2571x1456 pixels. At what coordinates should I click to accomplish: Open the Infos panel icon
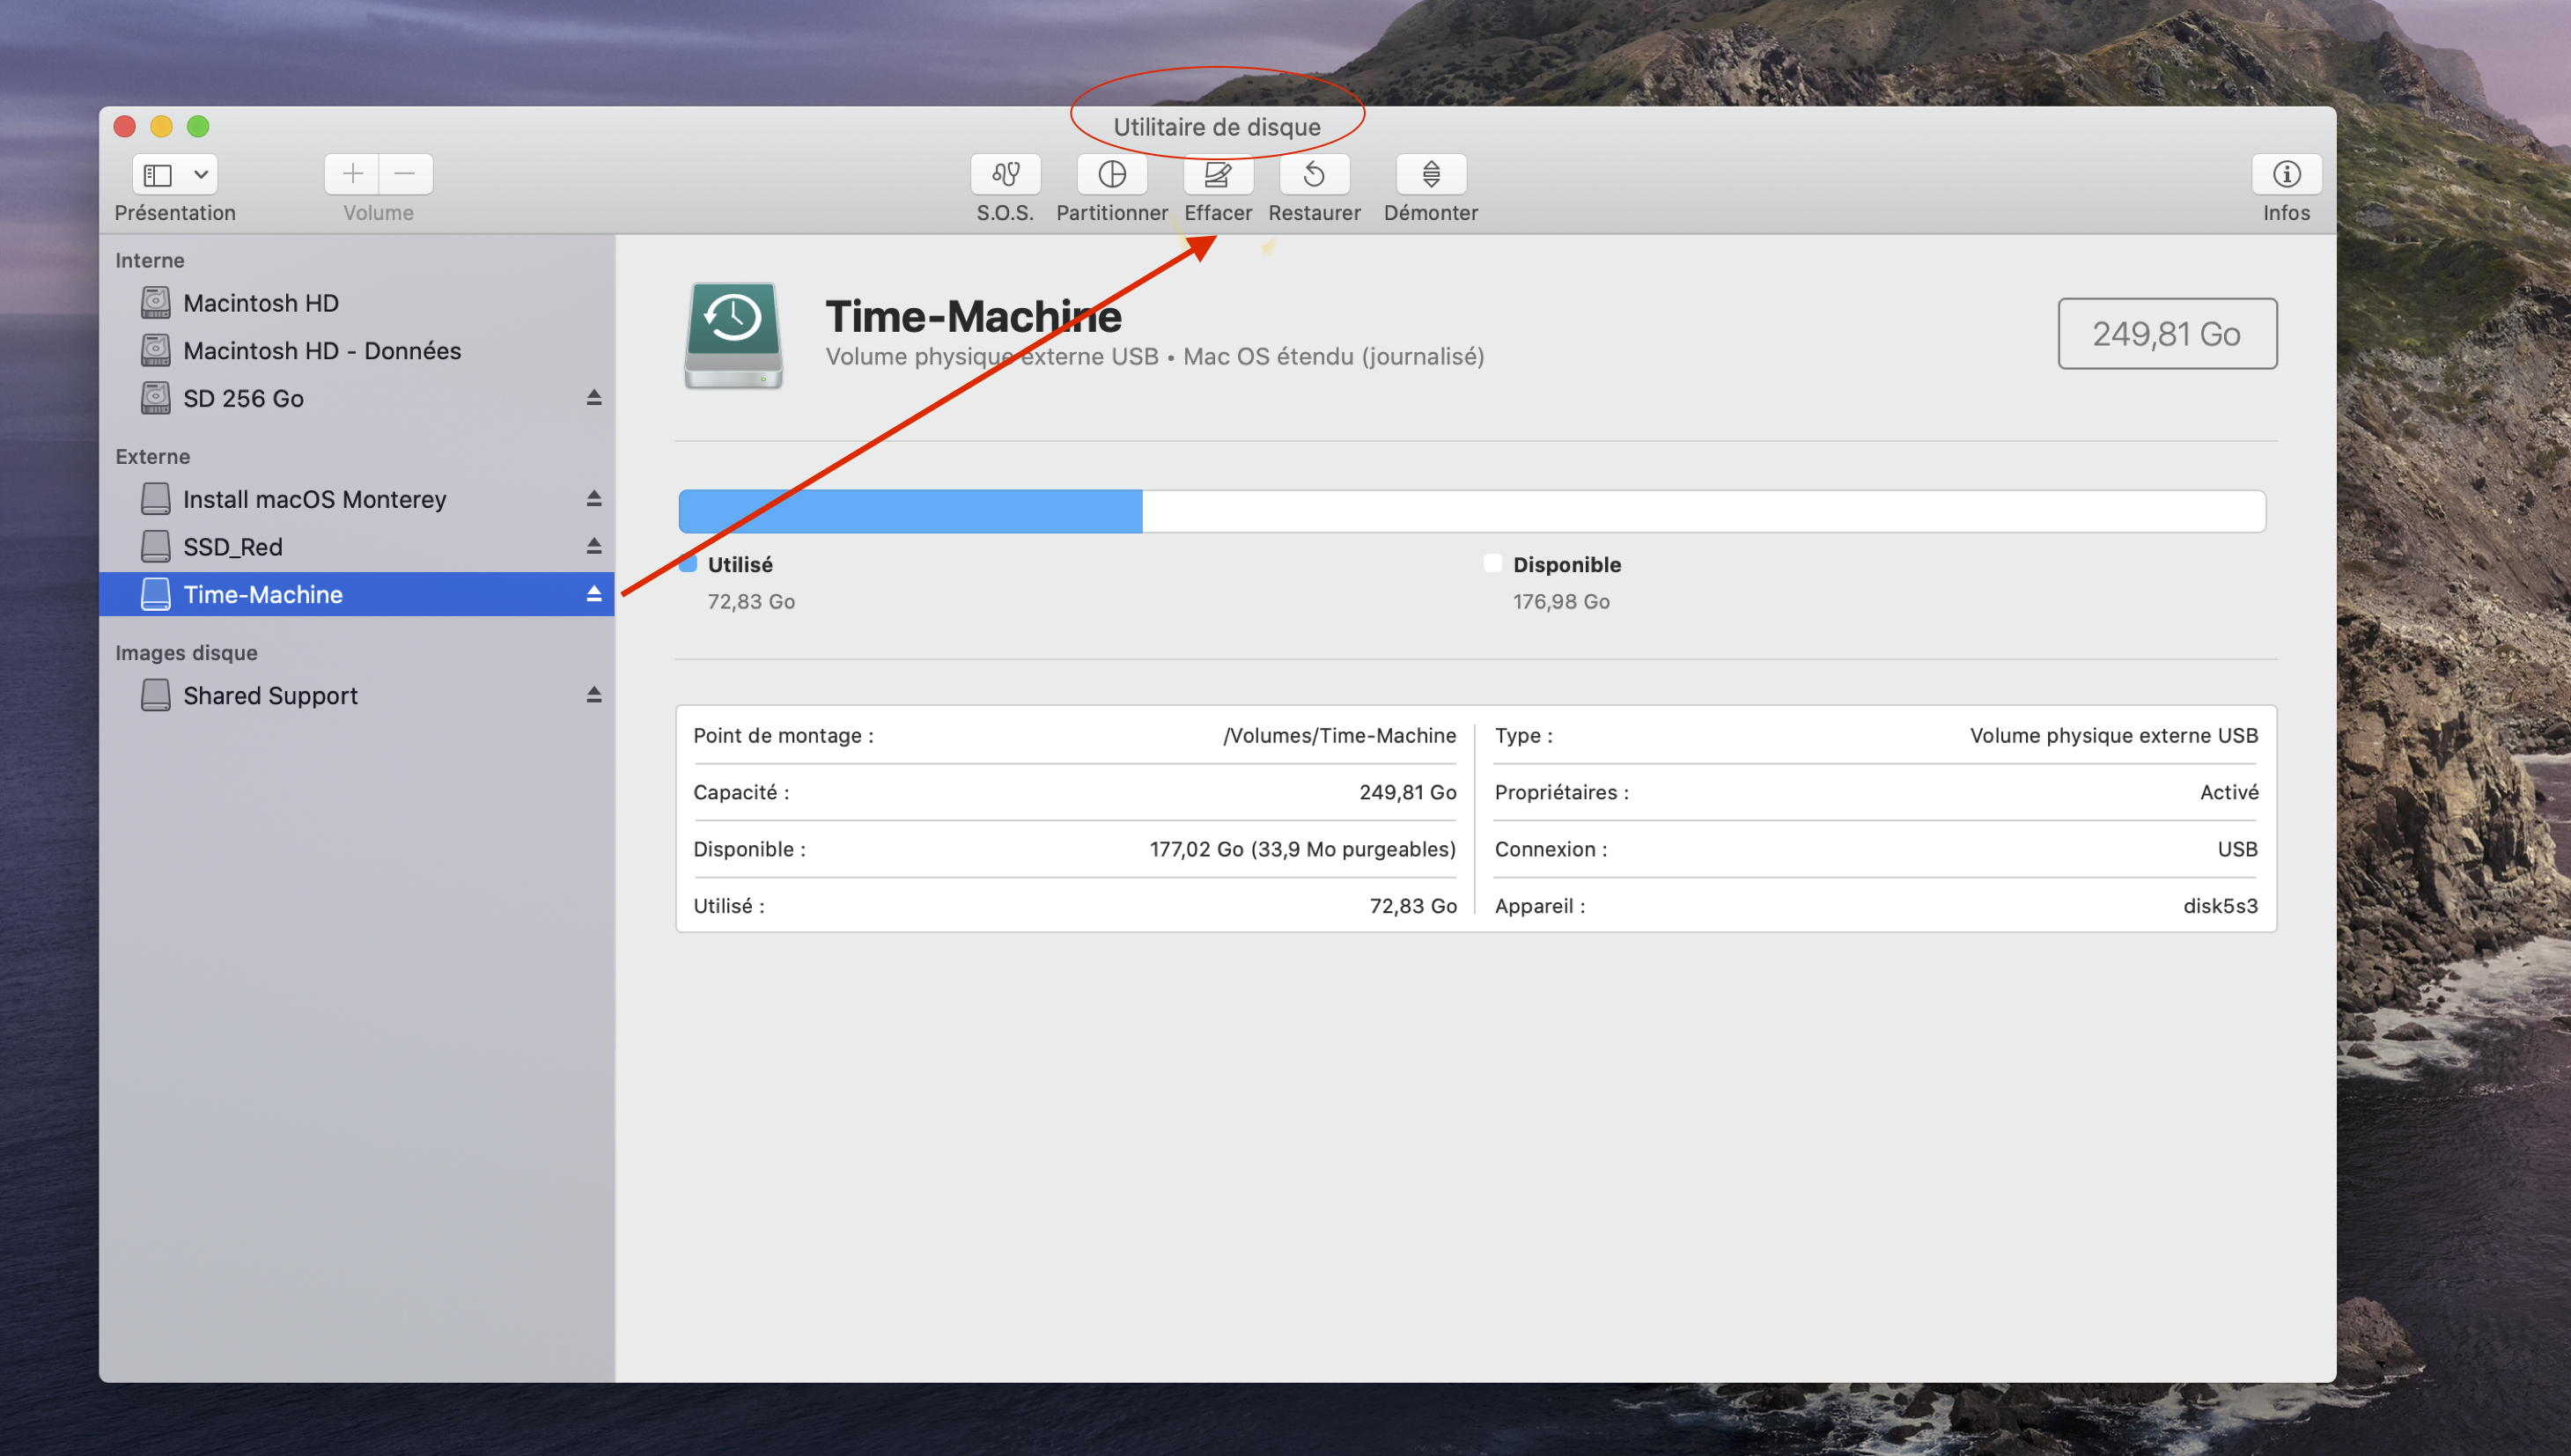click(2285, 175)
